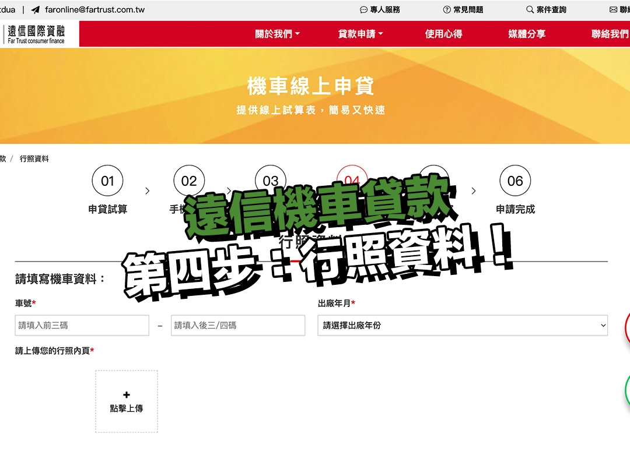Click the 車號 field label
The width and height of the screenshot is (630, 466).
[25, 303]
